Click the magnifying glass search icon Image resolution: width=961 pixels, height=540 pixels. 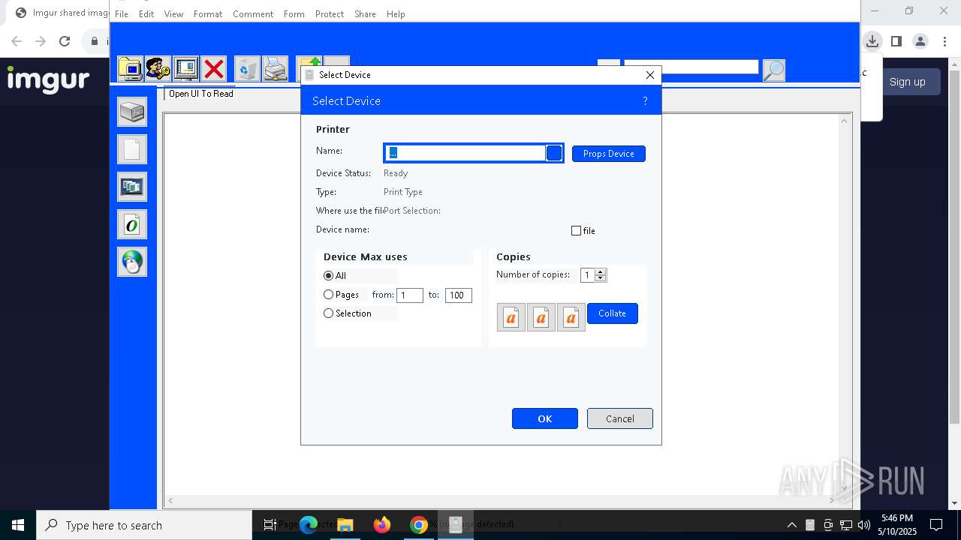[x=773, y=70]
